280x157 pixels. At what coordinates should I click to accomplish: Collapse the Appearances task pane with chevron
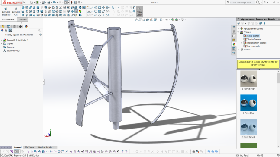(238, 19)
